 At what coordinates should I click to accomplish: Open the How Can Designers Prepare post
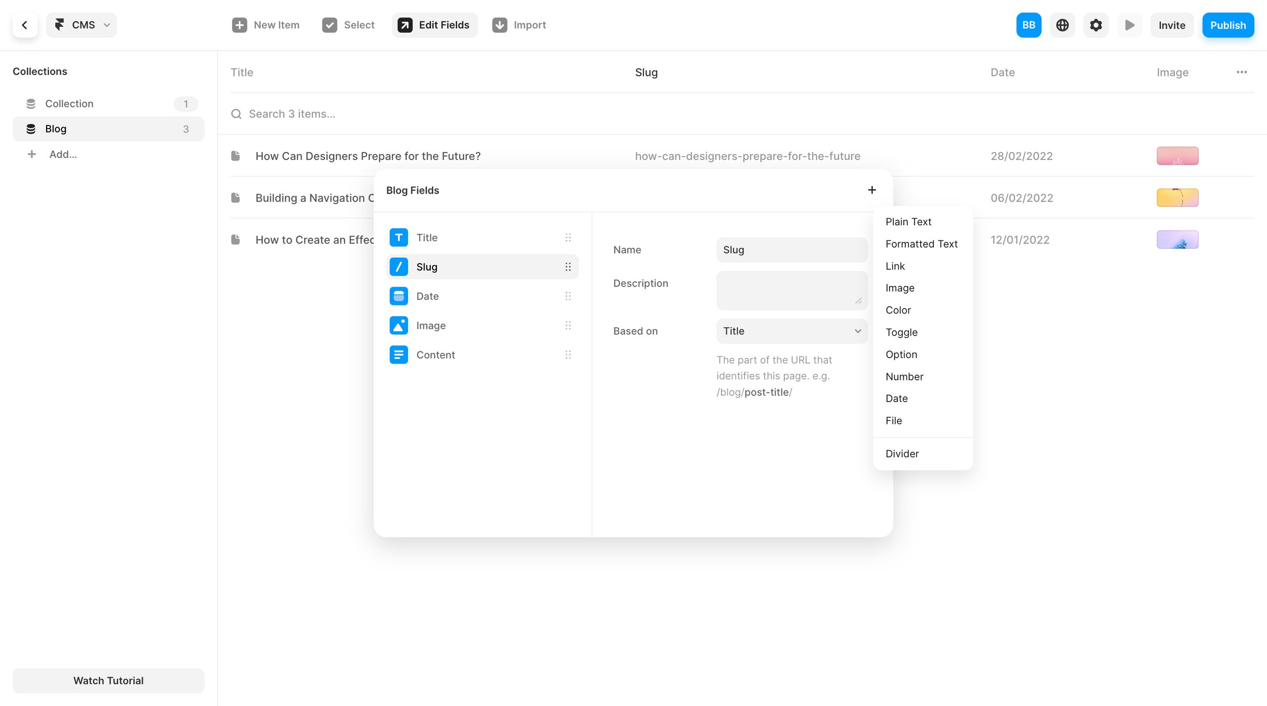tap(368, 156)
